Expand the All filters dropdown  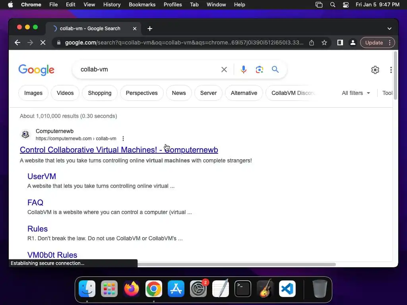pyautogui.click(x=356, y=93)
